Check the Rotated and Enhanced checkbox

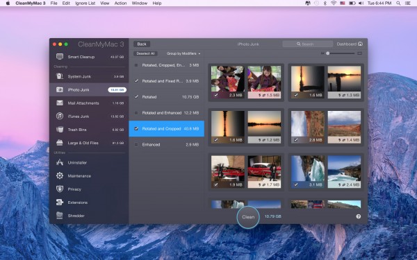tap(136, 113)
